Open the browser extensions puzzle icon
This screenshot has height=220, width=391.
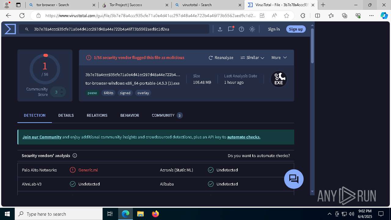tap(303, 16)
